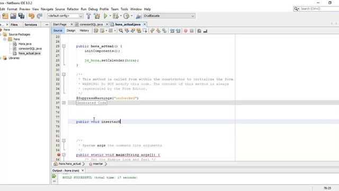Click the Profile Project icon
The height and width of the screenshot is (191, 339).
point(127,16)
